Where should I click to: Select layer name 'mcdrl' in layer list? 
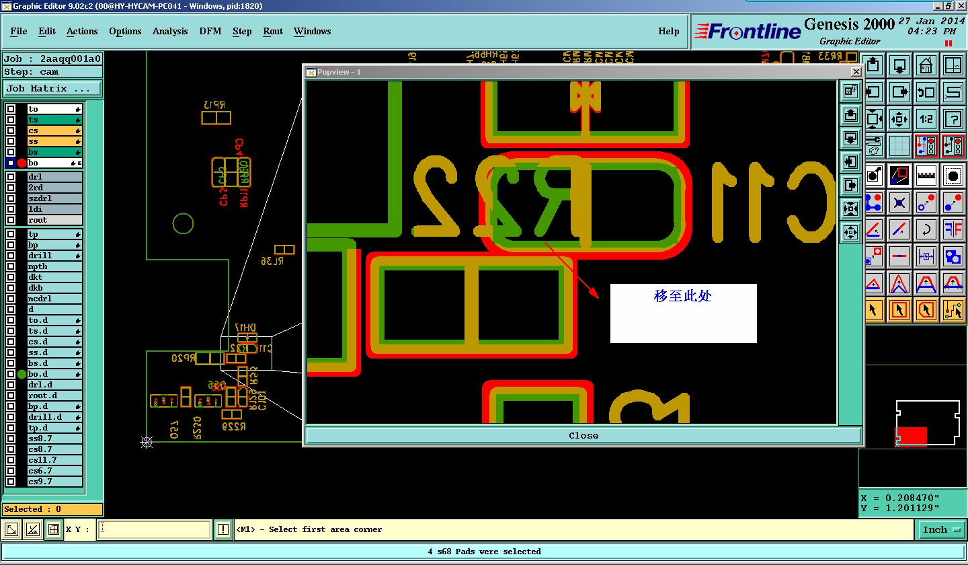(54, 299)
